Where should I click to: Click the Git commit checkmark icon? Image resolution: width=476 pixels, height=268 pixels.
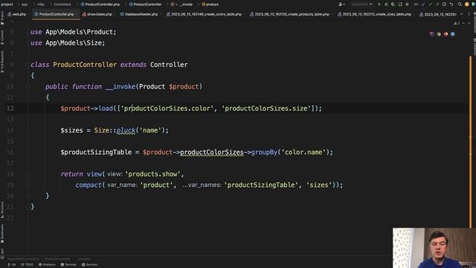point(430,4)
